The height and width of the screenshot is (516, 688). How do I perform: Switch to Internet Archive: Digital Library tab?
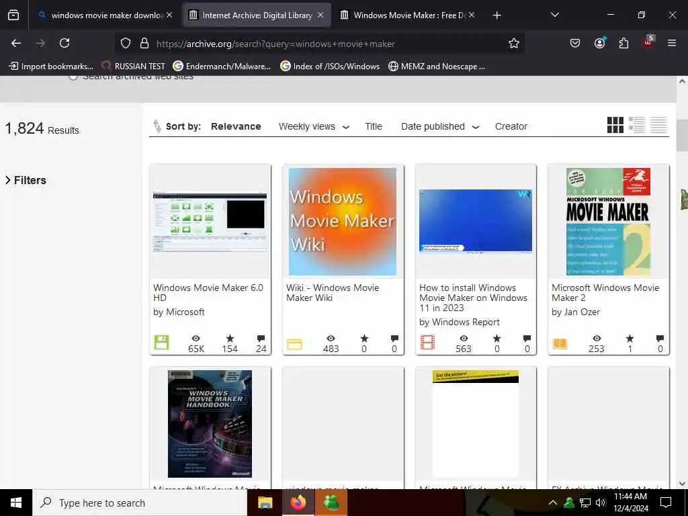(256, 15)
